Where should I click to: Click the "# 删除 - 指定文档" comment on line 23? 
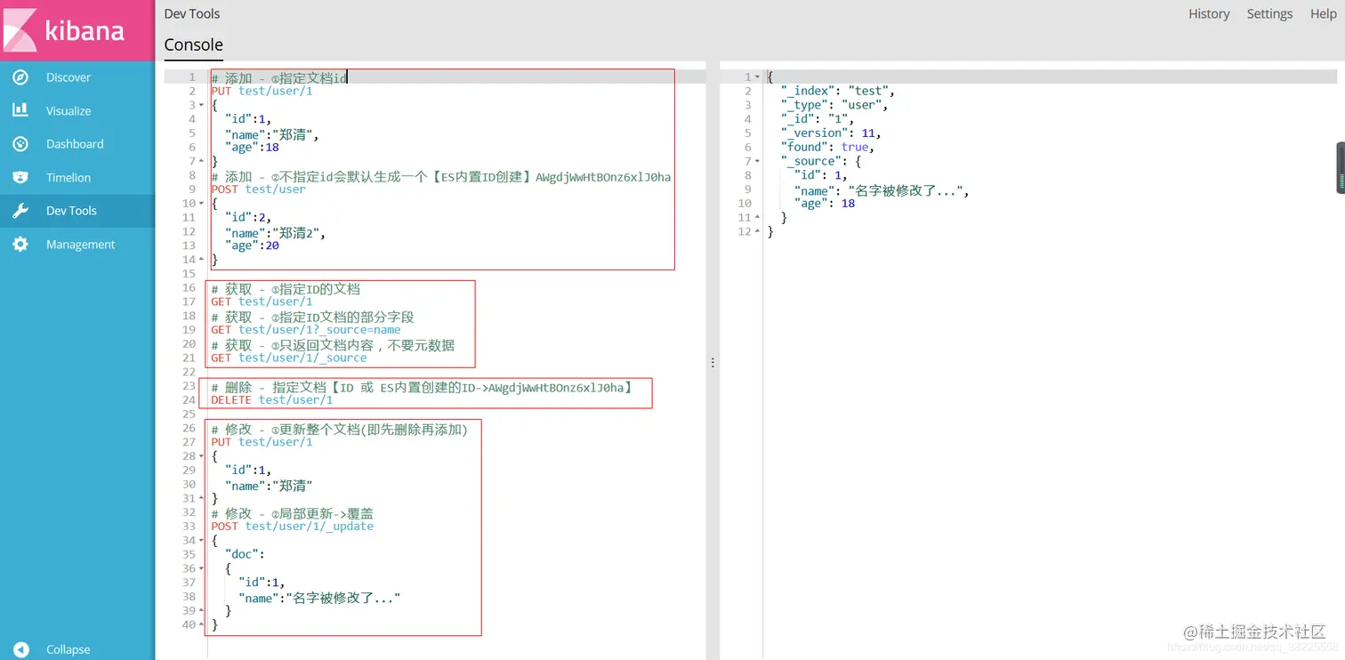click(422, 387)
